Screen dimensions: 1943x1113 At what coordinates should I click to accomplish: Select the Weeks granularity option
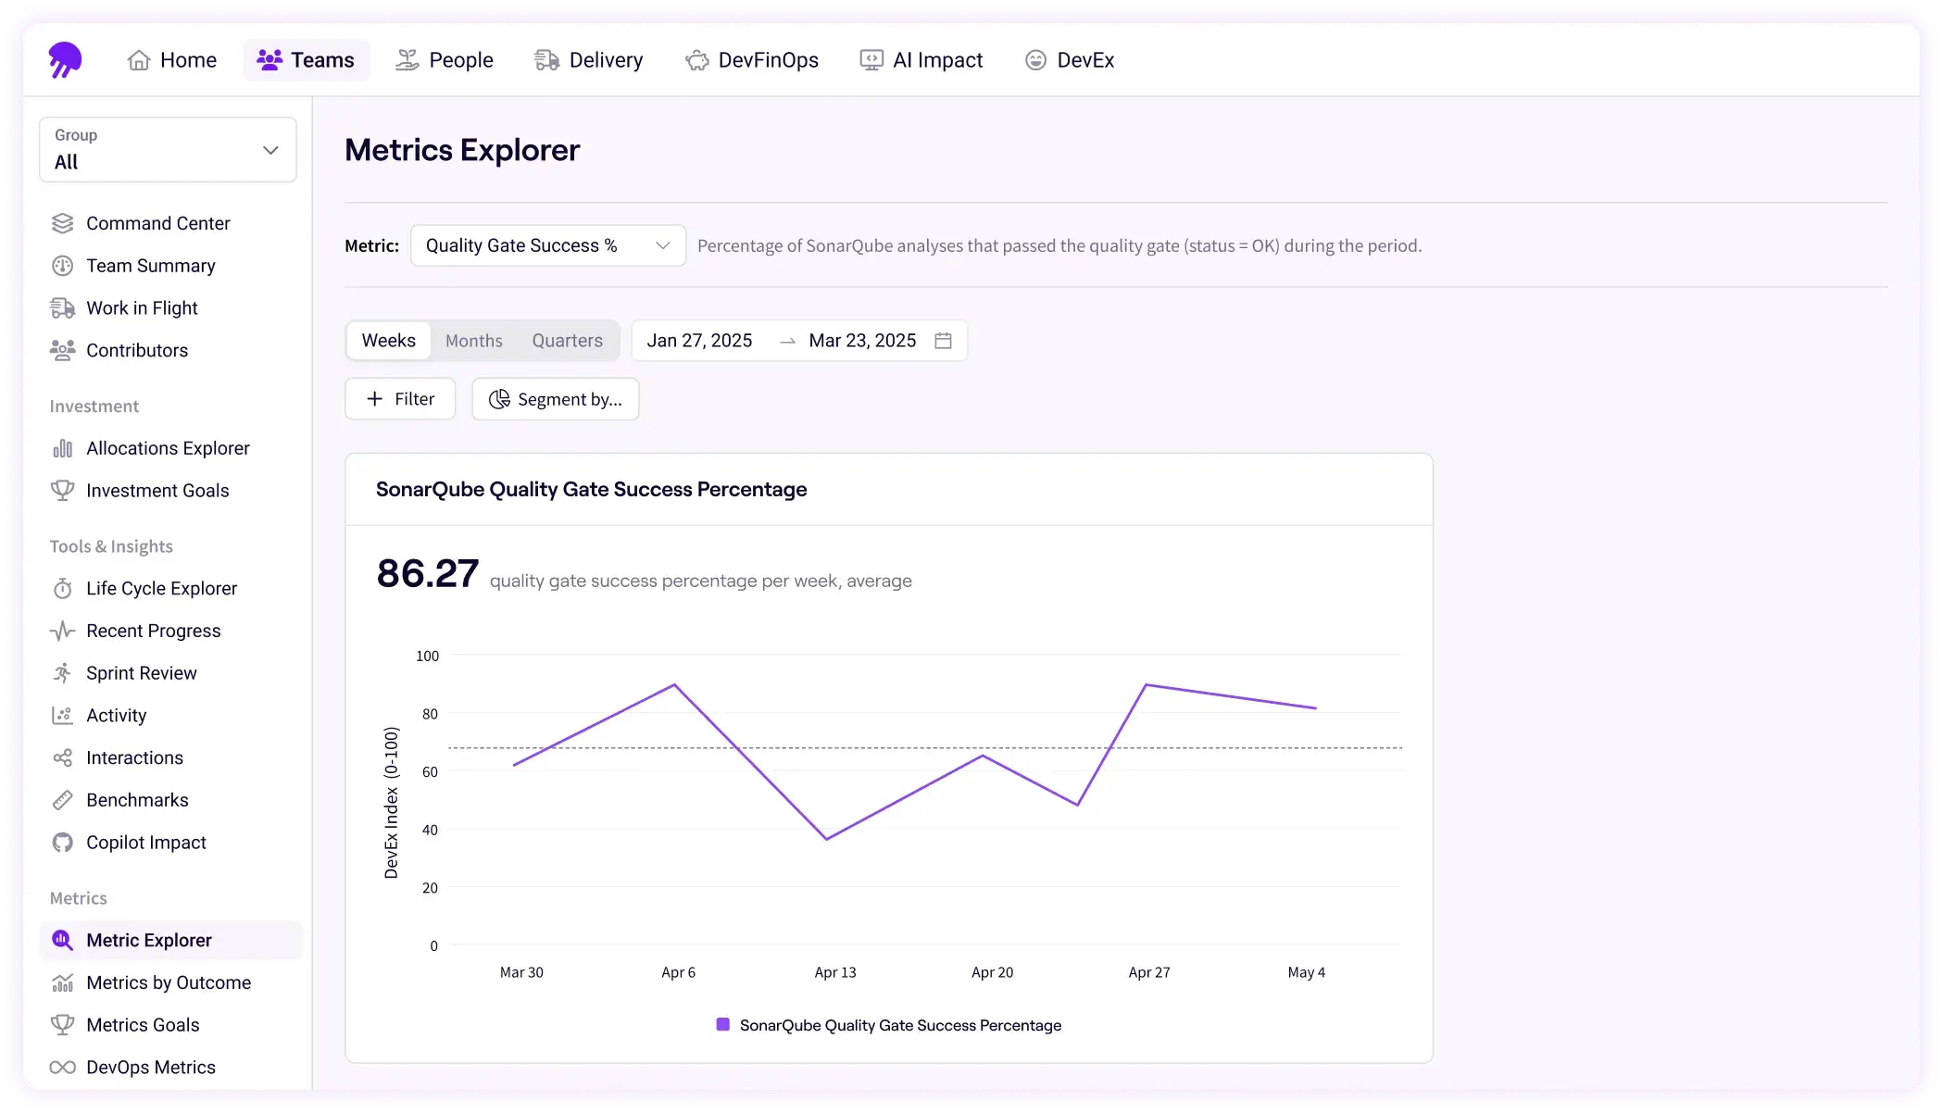click(x=388, y=341)
